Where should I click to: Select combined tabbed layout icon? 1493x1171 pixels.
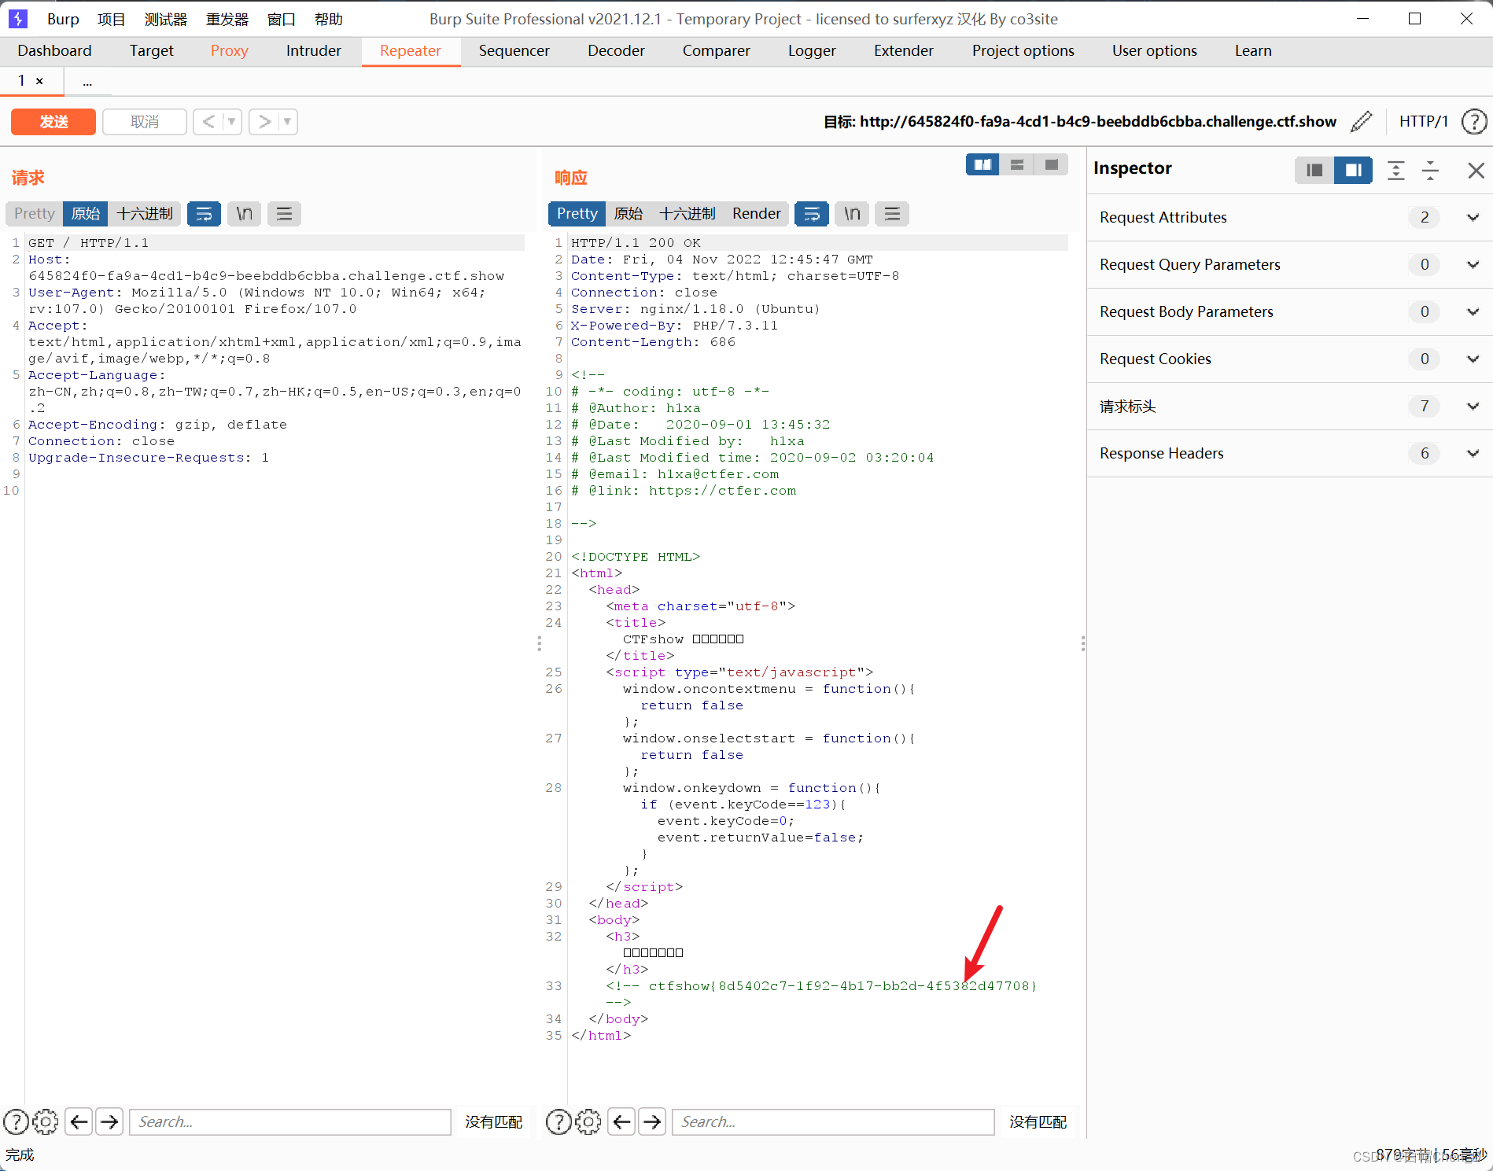pyautogui.click(x=1051, y=164)
